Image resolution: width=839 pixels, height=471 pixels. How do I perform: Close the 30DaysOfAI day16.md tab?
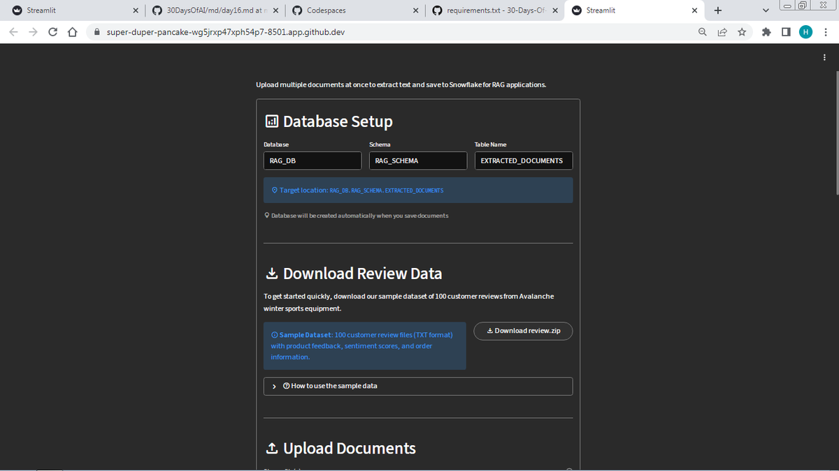276,10
